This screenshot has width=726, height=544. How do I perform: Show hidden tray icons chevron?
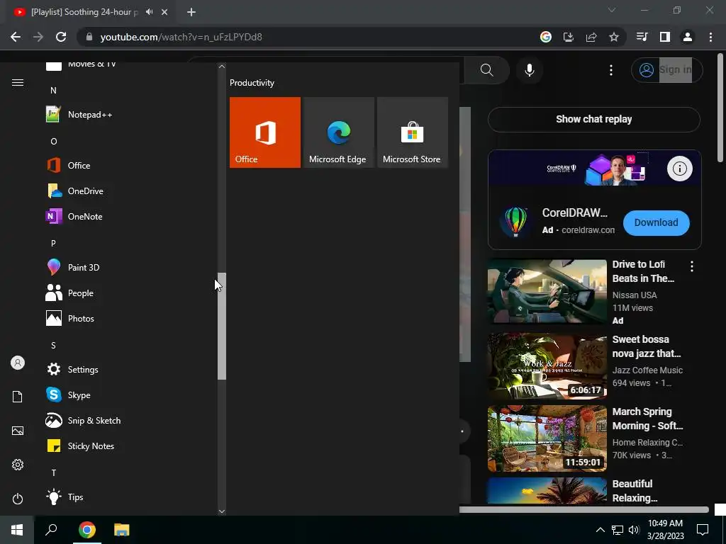click(x=600, y=530)
